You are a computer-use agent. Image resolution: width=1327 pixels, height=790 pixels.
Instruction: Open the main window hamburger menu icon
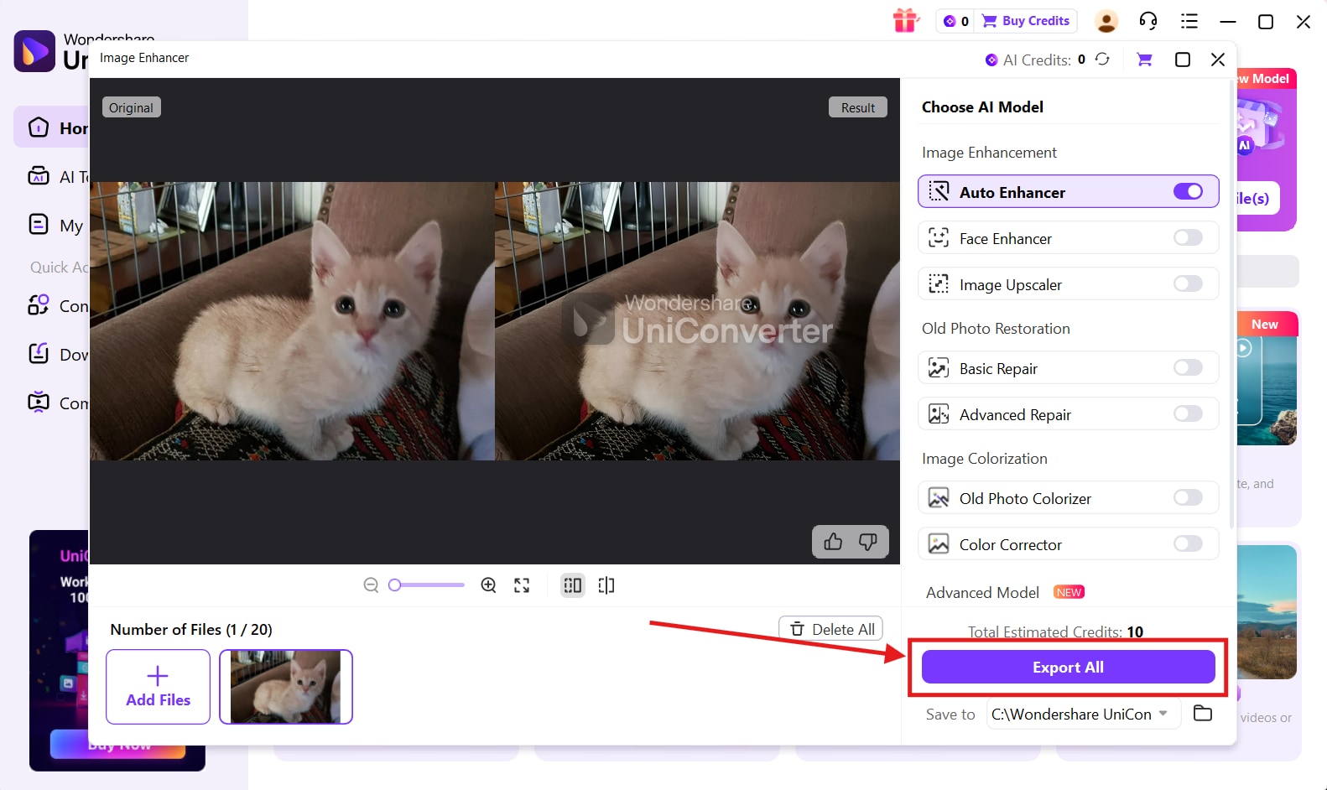click(x=1189, y=21)
